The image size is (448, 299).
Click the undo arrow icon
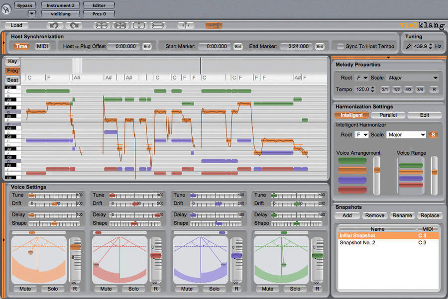54,26
